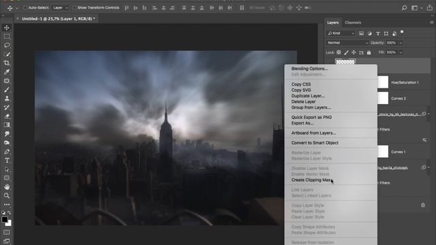This screenshot has height=245, width=436.
Task: Select the Crop tool
Action: pyautogui.click(x=7, y=63)
